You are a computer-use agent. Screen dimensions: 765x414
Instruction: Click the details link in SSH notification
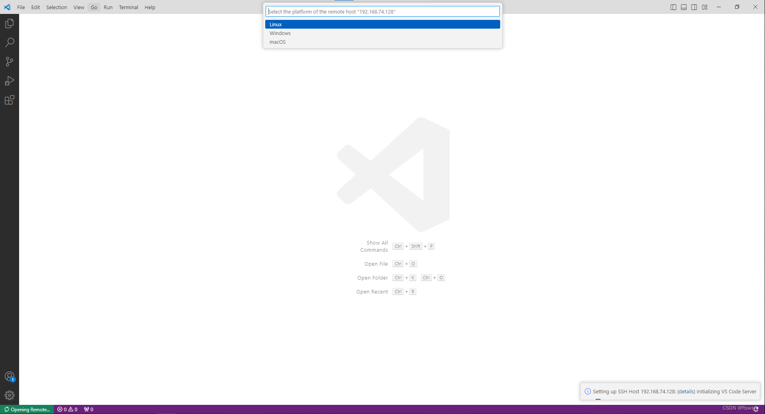[686, 391]
